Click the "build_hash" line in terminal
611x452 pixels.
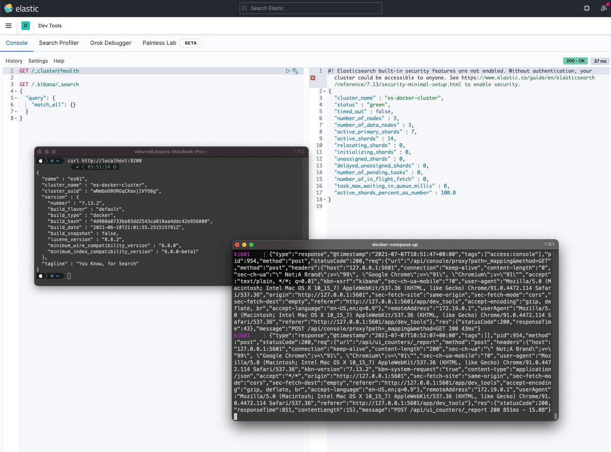click(x=129, y=221)
